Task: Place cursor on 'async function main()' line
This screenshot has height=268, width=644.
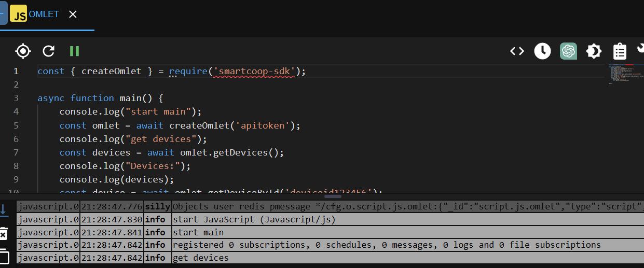Action: [101, 98]
